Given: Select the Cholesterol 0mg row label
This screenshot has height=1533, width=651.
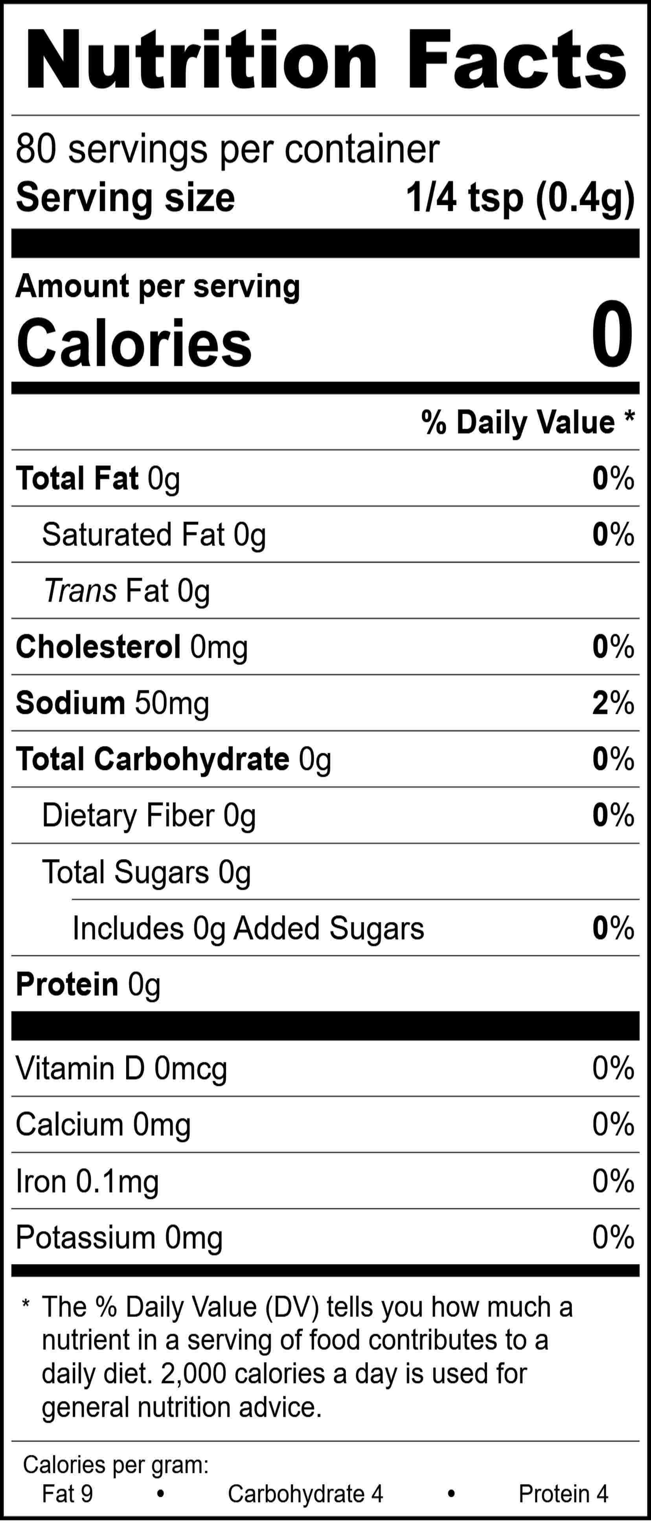Looking at the screenshot, I should point(132,647).
